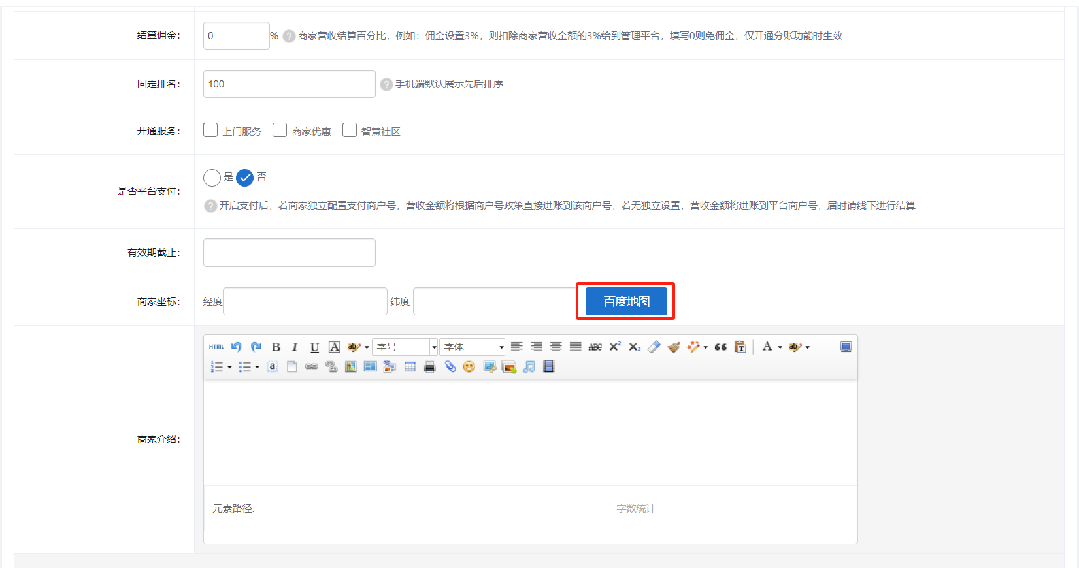Click the 有效期截止 date input field
Viewport: 1079px width, 568px height.
pyautogui.click(x=289, y=253)
